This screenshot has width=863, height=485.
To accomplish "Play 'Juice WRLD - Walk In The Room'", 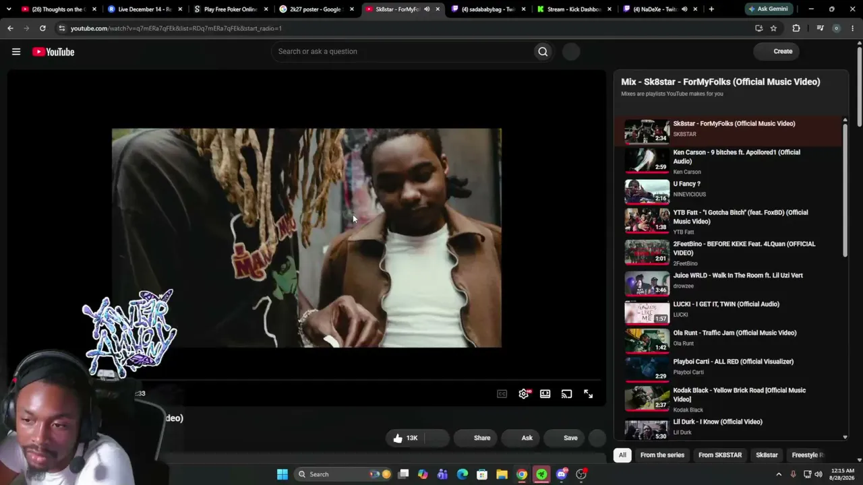I will [x=728, y=284].
